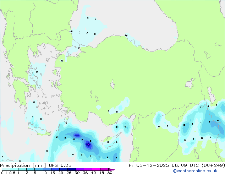This screenshot has height=174, width=225.
Task: Click the 15–20 mm legend color box
Action: point(55,169)
